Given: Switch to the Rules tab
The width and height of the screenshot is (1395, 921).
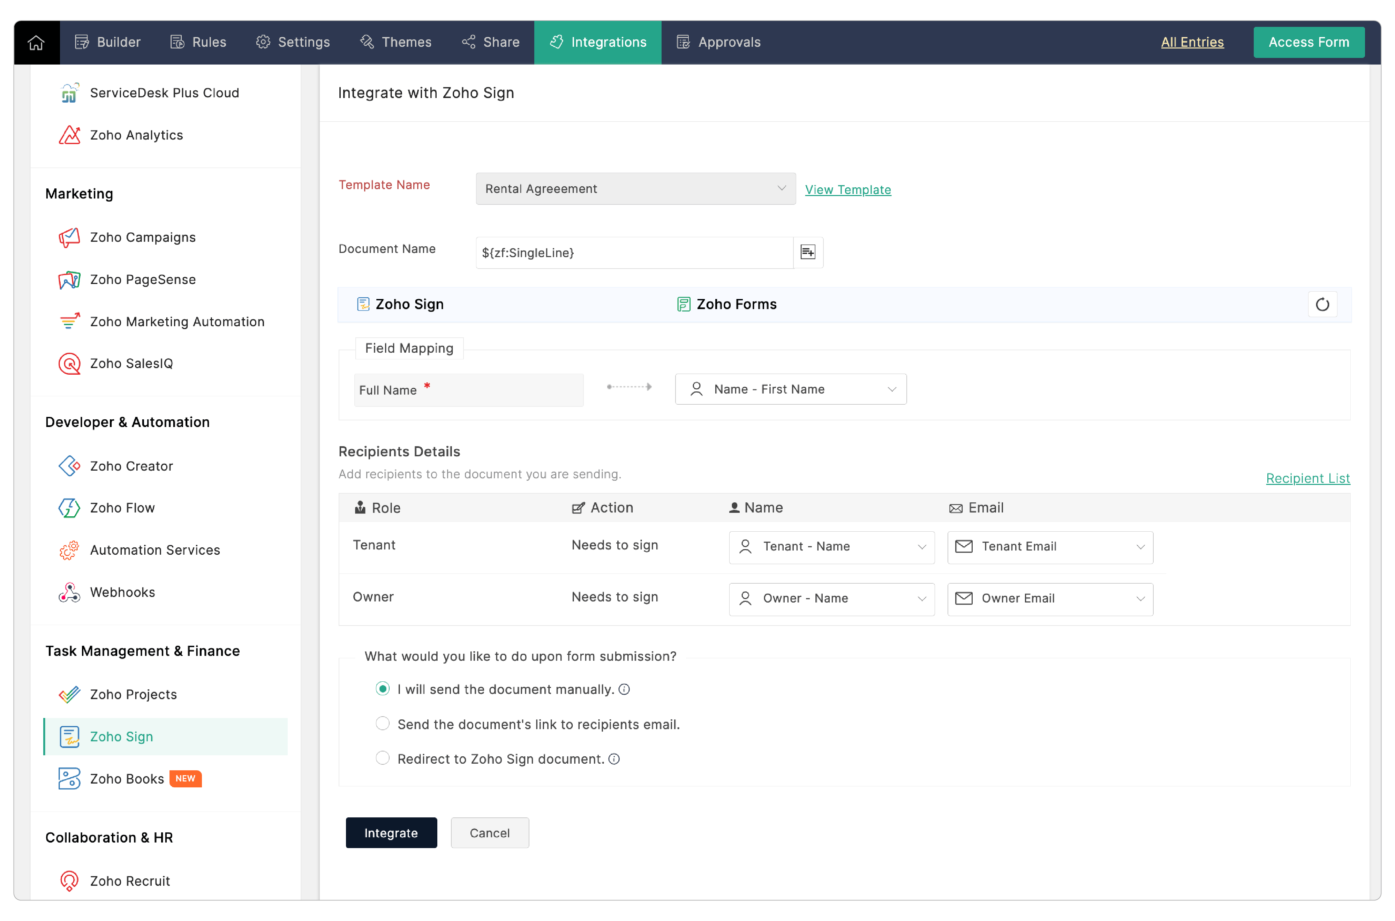Looking at the screenshot, I should click(x=198, y=42).
